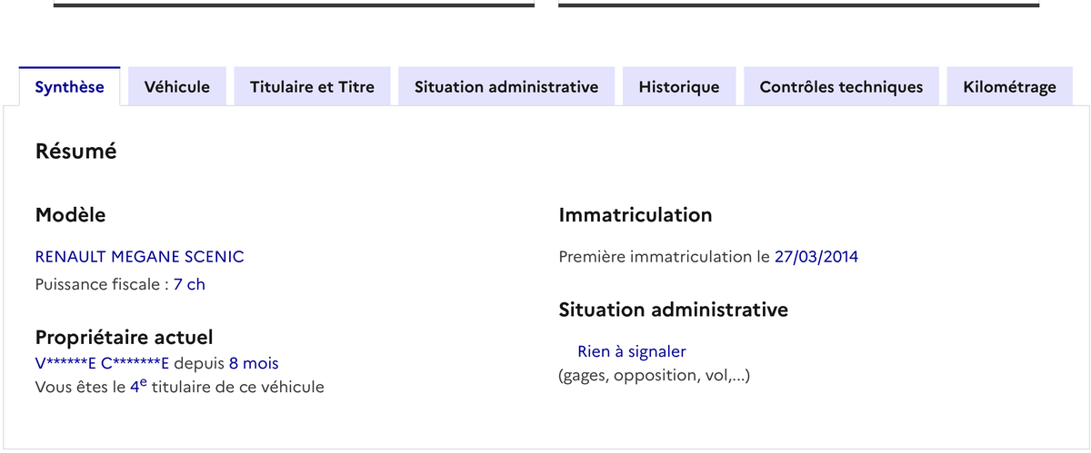The height and width of the screenshot is (453, 1091).
Task: Click the 4e titulaire number
Action: click(x=138, y=386)
